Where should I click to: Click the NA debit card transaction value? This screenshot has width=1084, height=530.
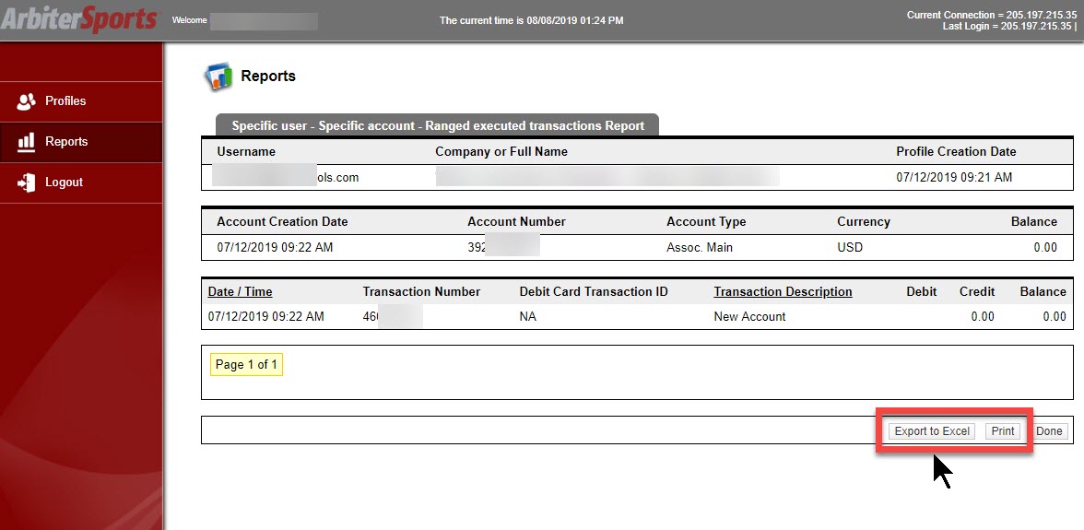[527, 316]
